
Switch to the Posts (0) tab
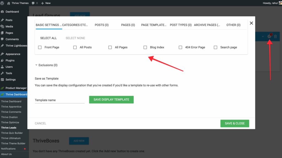[102, 25]
